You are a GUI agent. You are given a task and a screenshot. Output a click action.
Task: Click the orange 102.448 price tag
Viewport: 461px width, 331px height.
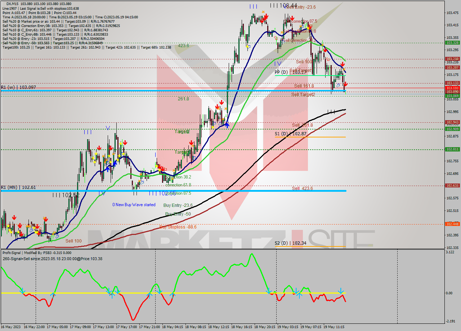point(453,224)
